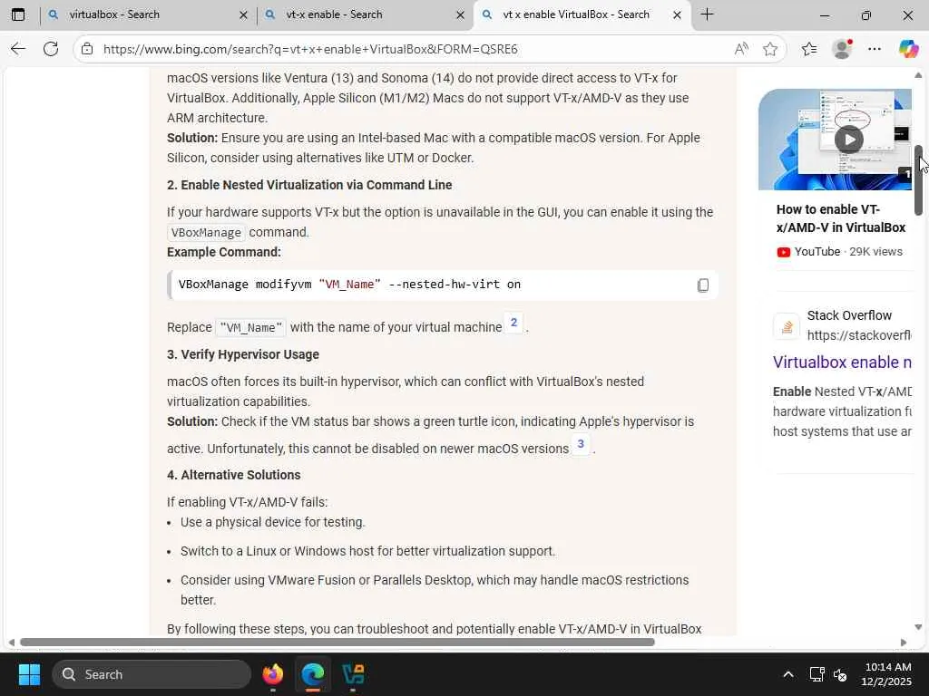Click the Stack Overflow site logo
This screenshot has width=929, height=696.
(787, 326)
